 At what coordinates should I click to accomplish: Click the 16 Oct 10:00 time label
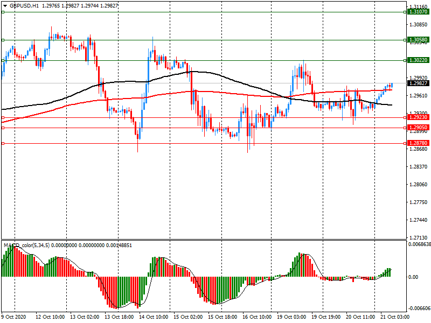coord(257,317)
